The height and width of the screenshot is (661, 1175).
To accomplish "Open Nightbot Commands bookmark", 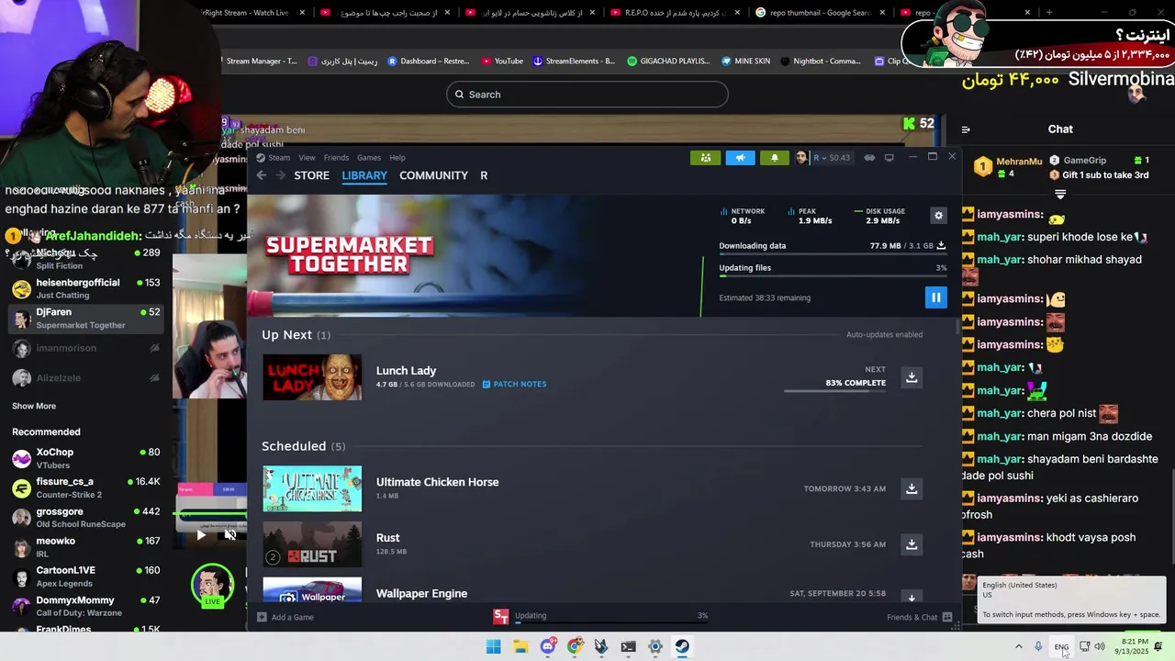I will click(821, 62).
